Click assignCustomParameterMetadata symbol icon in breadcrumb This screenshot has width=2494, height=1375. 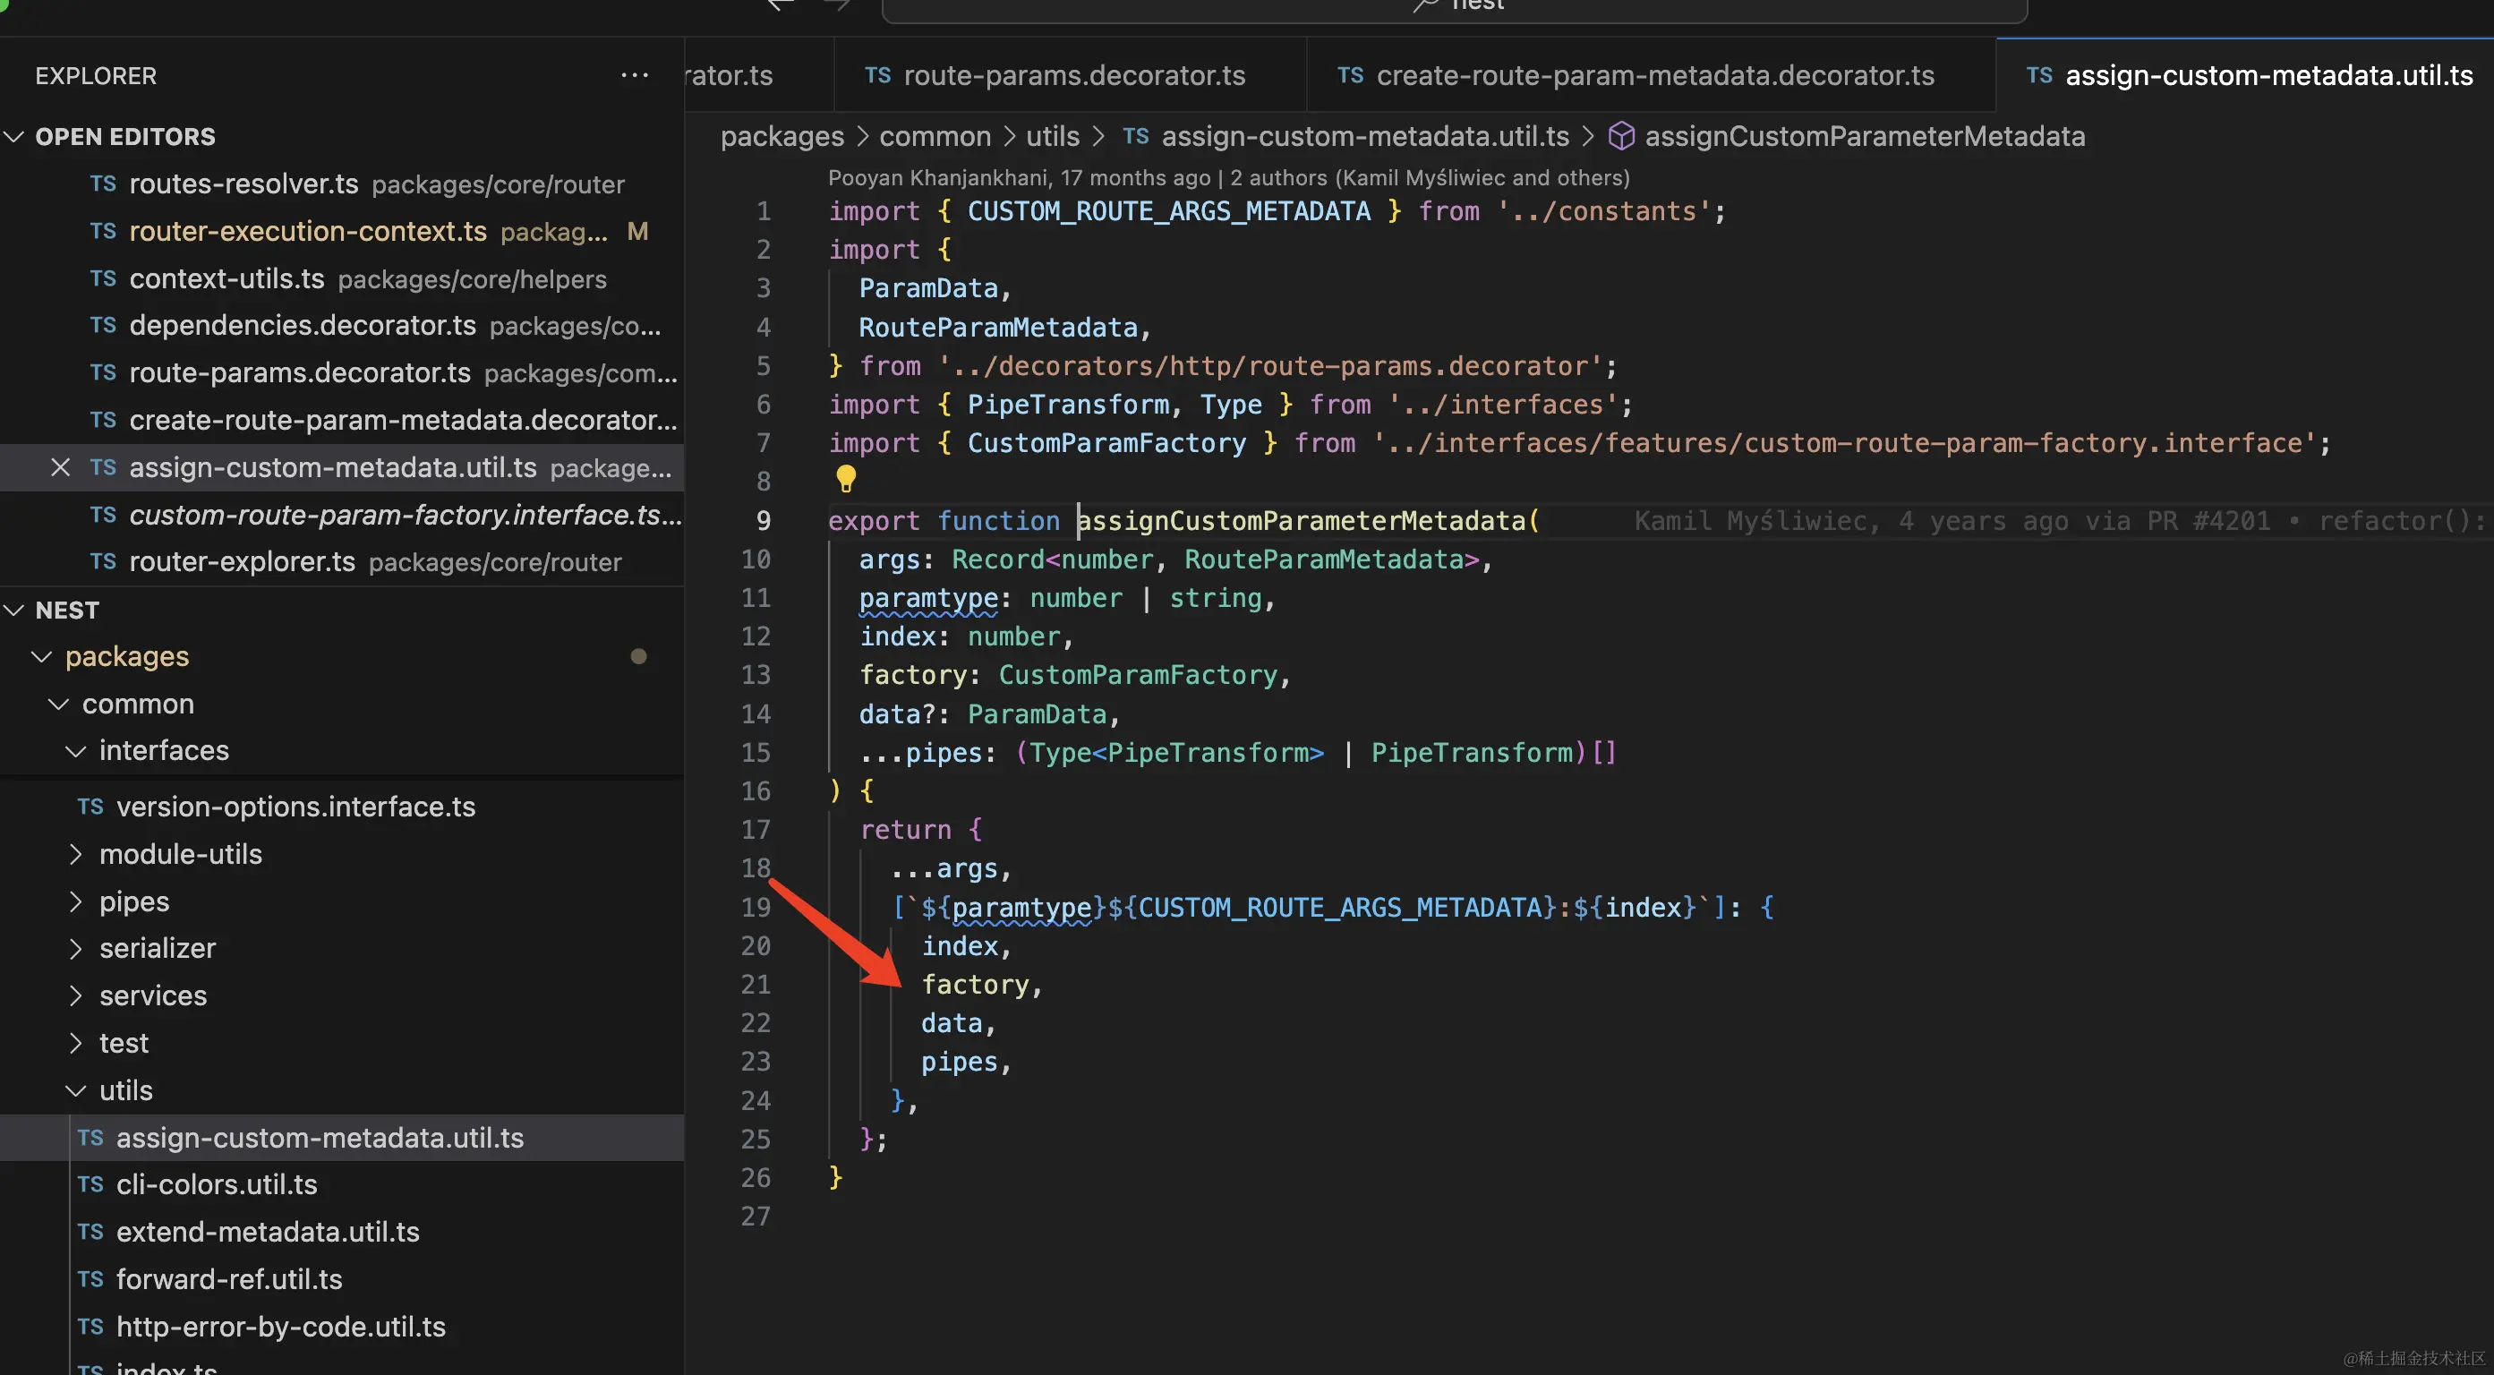(1620, 137)
